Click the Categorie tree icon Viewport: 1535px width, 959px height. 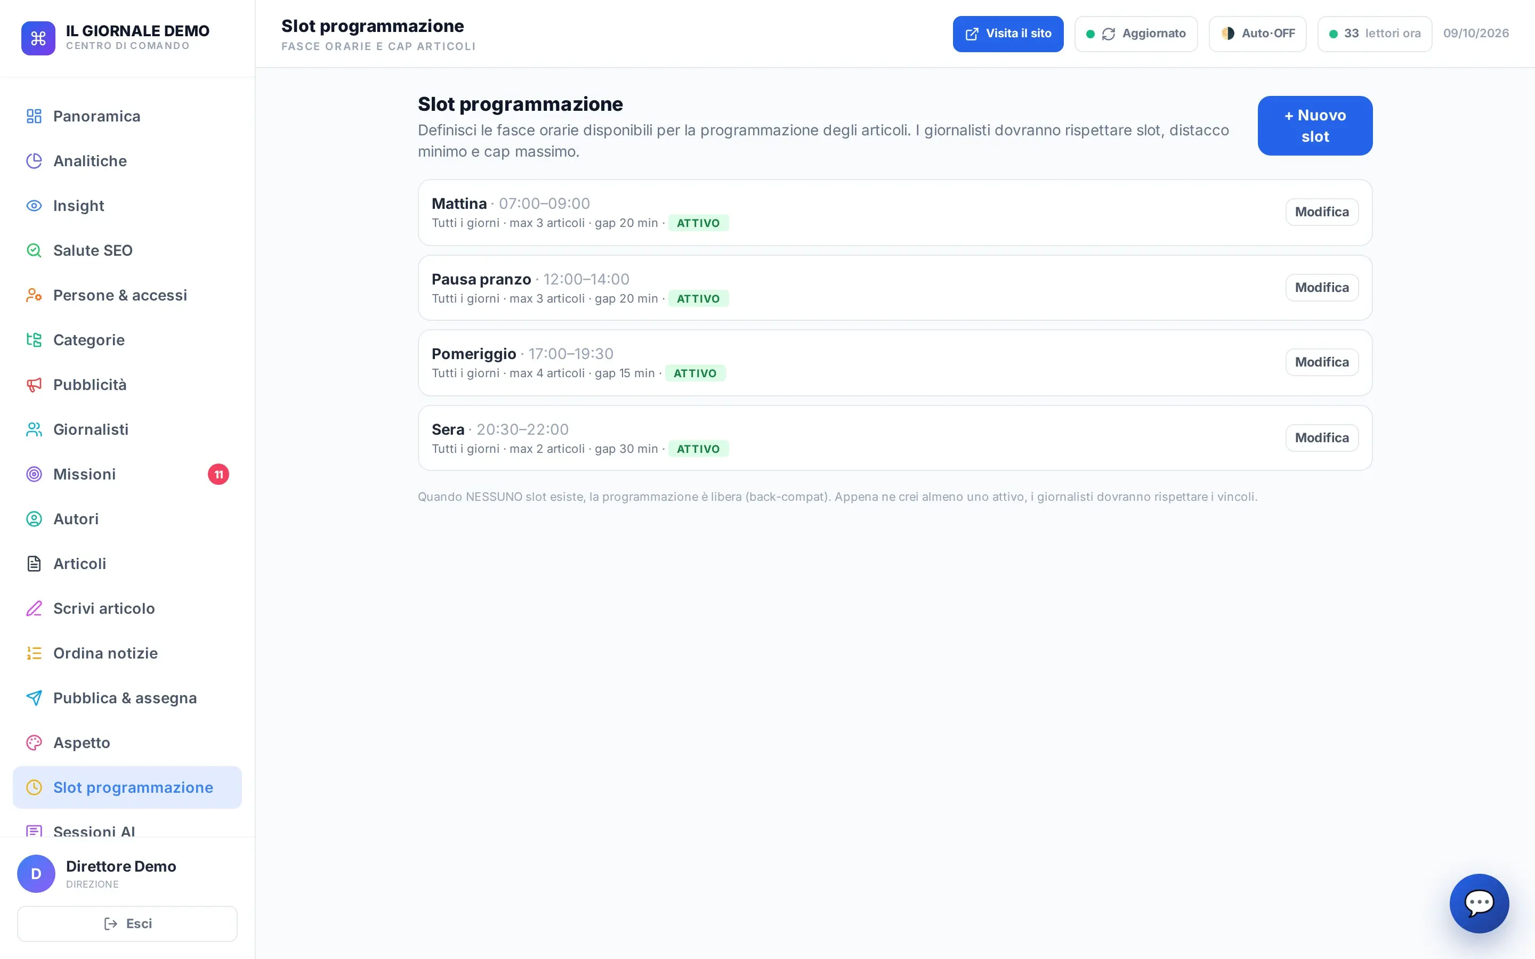pos(34,340)
